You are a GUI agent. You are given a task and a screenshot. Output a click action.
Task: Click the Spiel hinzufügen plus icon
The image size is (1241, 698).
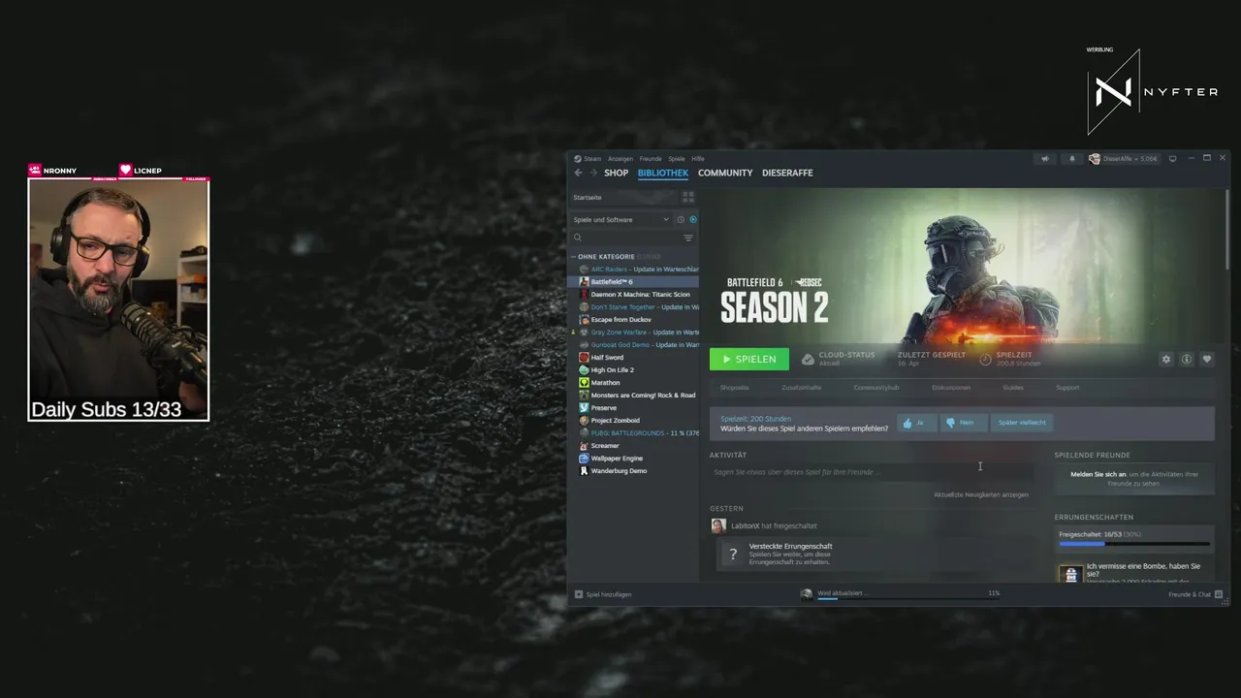[579, 594]
